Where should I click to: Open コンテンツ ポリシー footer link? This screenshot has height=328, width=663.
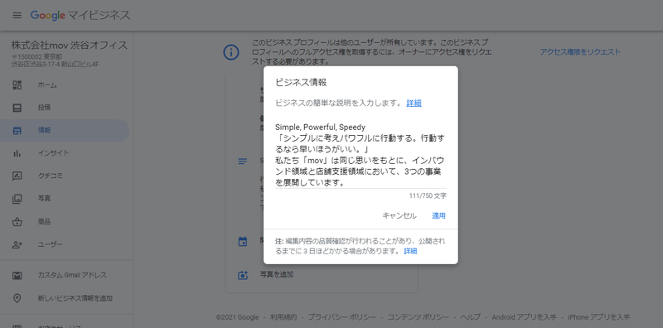419,317
